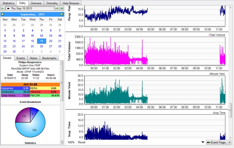Image resolution: width=234 pixels, height=148 pixels.
Task: Select the Bookmarks tab
Action: click(x=49, y=58)
